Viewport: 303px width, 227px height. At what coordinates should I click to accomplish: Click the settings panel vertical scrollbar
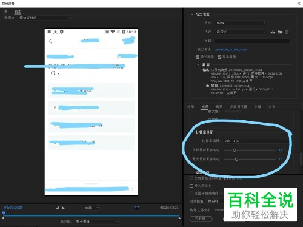301,159
